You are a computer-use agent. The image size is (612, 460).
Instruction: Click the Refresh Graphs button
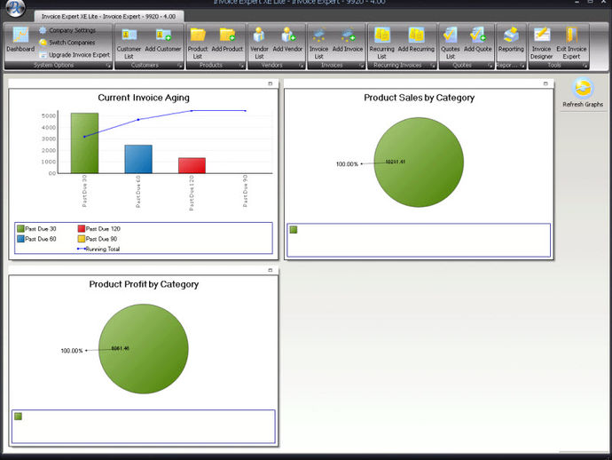[x=583, y=93]
